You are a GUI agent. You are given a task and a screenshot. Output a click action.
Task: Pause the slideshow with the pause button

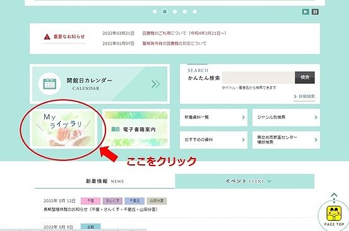315,12
